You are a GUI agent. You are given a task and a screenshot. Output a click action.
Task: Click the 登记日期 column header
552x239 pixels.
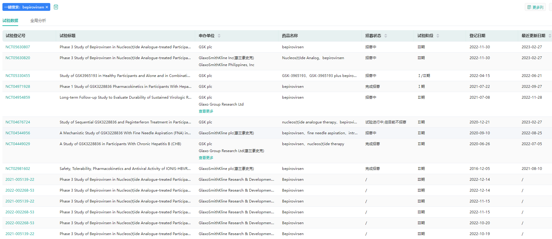pos(477,36)
